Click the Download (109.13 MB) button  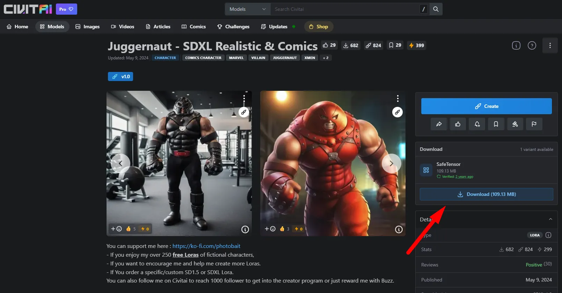(x=487, y=194)
